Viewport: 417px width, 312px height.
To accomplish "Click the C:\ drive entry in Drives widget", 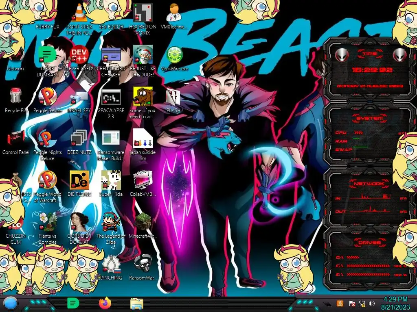I will point(347,257).
